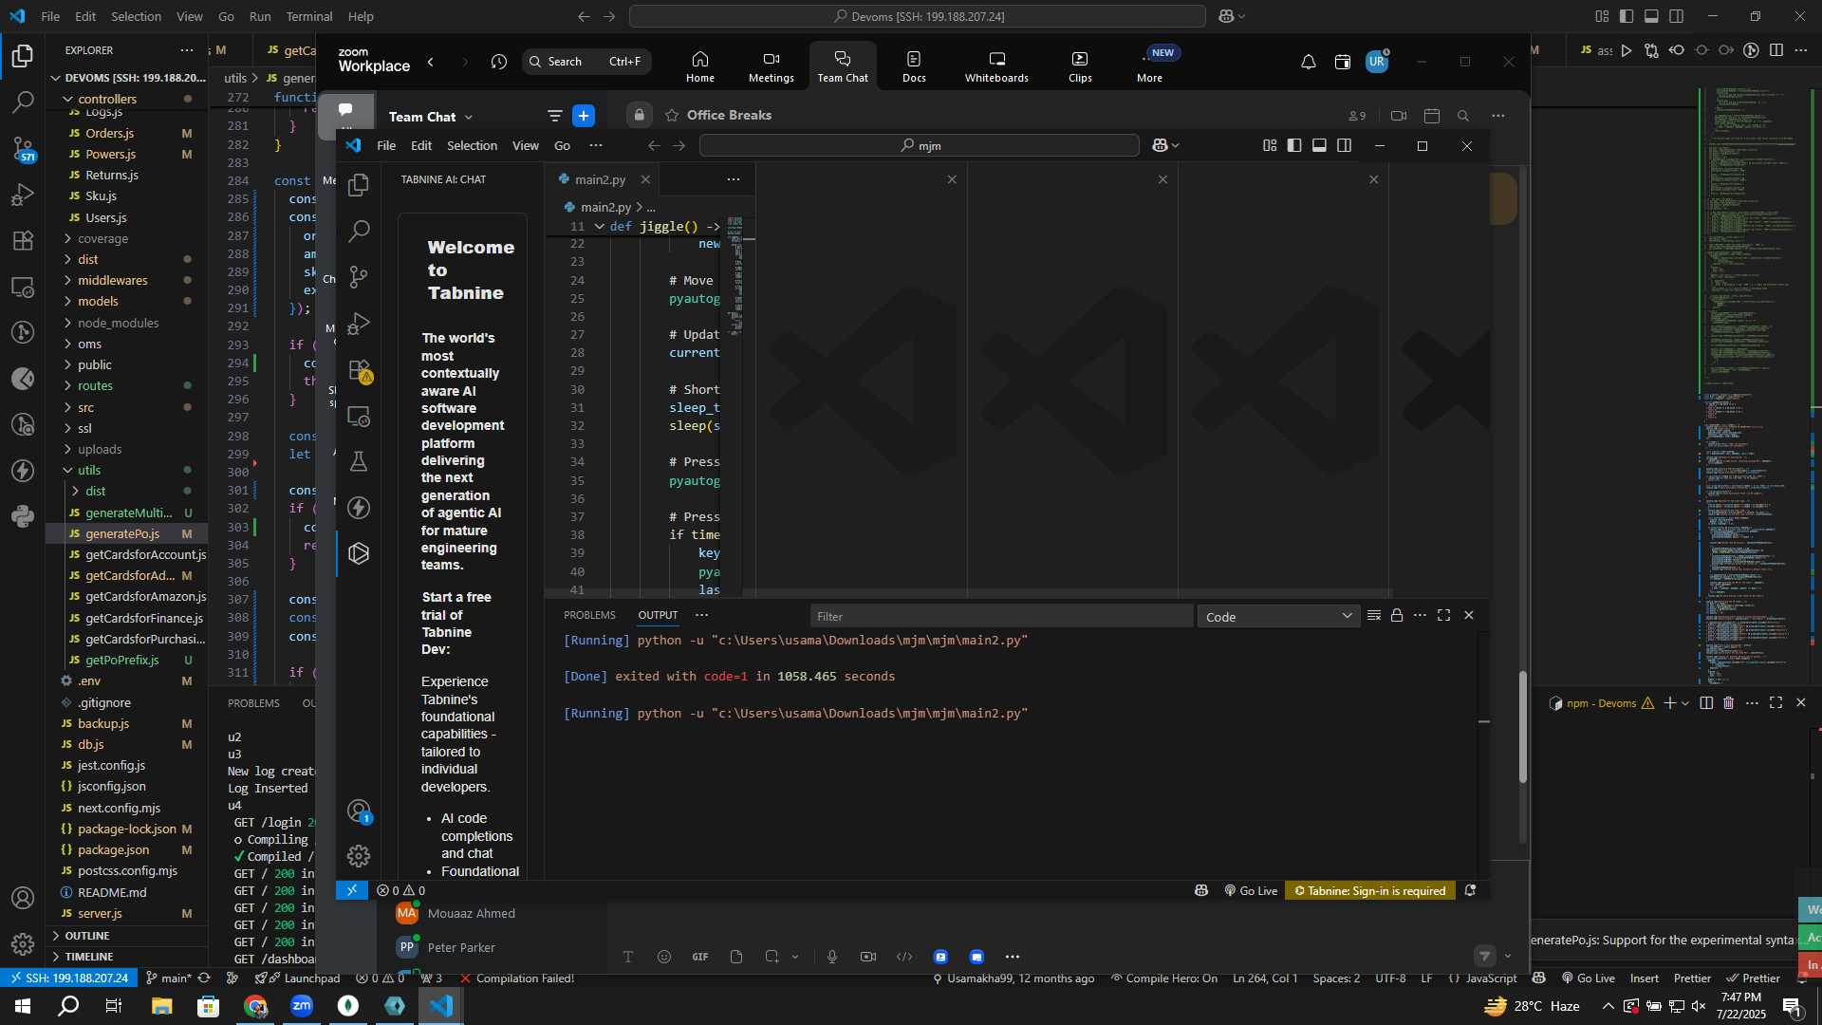Open Source Control view with 571 badge
The height and width of the screenshot is (1025, 1822).
pyautogui.click(x=23, y=148)
